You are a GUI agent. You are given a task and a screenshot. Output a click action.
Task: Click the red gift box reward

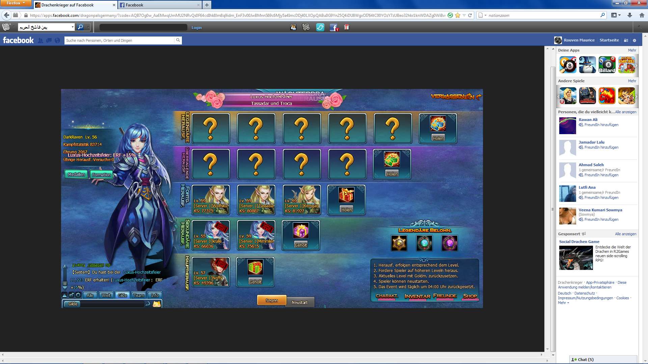(346, 195)
